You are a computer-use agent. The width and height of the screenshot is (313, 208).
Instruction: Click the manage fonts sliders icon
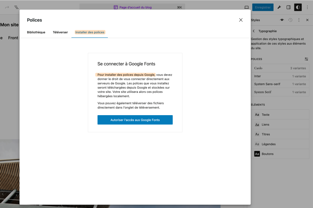tap(306, 59)
